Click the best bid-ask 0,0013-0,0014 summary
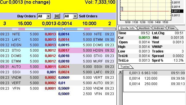The width and height of the screenshot is (186, 105). [x=57, y=23]
